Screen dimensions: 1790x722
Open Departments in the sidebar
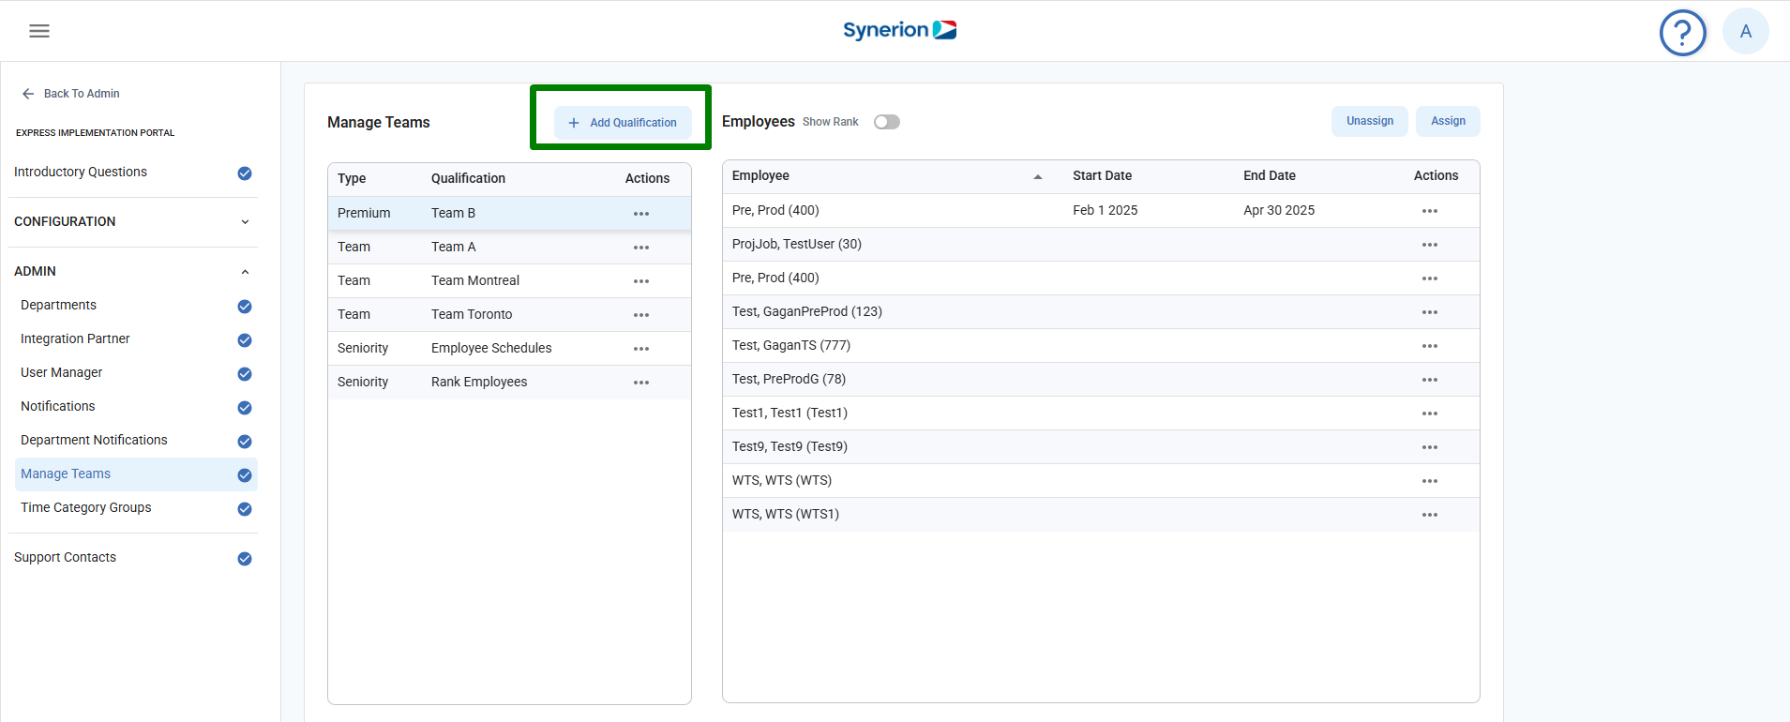(58, 305)
